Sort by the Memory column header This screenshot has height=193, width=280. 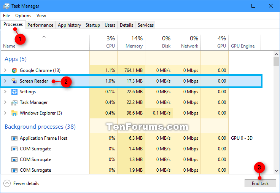[131, 43]
